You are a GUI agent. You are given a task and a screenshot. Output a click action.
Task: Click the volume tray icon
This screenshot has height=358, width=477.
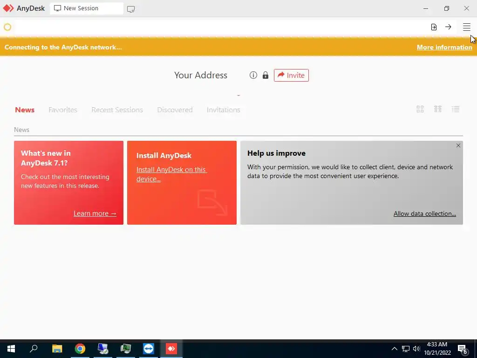point(416,349)
